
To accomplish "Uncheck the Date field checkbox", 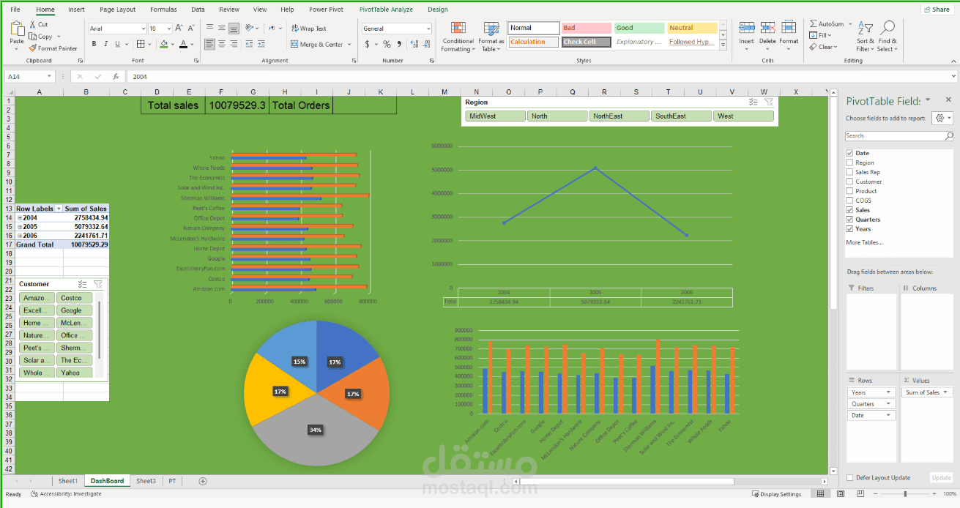I will (x=849, y=153).
